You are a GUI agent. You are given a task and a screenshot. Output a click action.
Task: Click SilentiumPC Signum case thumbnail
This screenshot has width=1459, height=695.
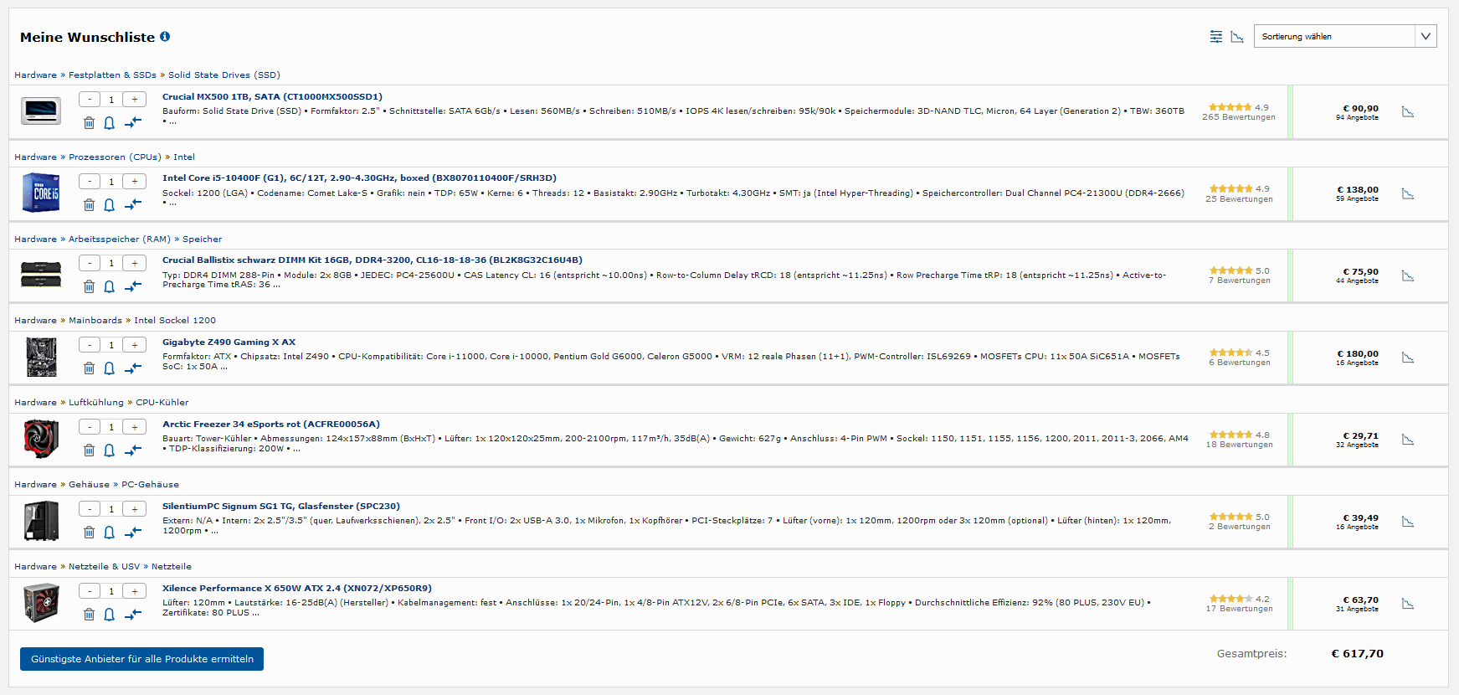[x=41, y=520]
